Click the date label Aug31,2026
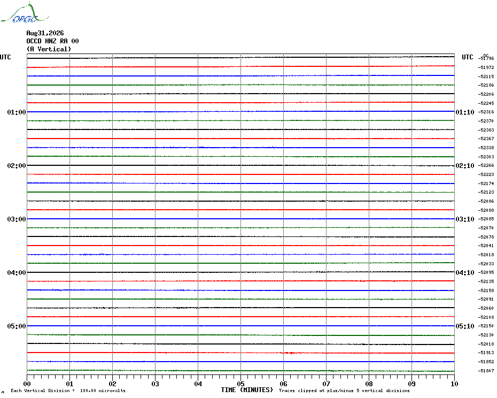Image resolution: width=497 pixels, height=398 pixels. point(45,33)
